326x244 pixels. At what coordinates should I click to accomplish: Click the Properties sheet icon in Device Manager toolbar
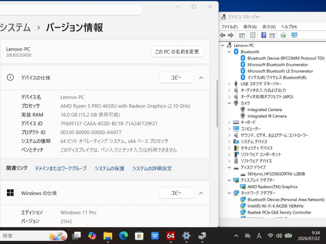[x=253, y=35]
